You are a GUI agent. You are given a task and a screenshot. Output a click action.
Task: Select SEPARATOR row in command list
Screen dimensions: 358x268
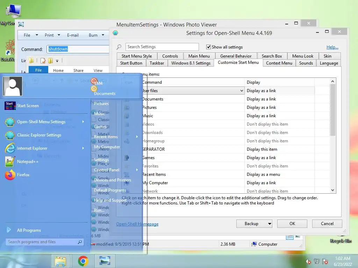(x=193, y=149)
